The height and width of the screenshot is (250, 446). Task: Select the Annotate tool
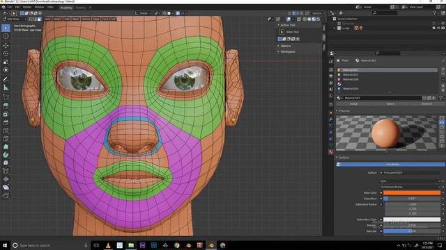(x=6, y=79)
